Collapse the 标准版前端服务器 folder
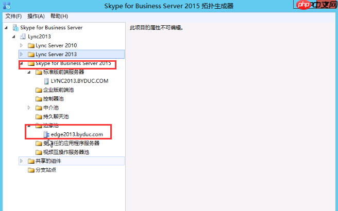The image size is (338, 211). pos(29,73)
